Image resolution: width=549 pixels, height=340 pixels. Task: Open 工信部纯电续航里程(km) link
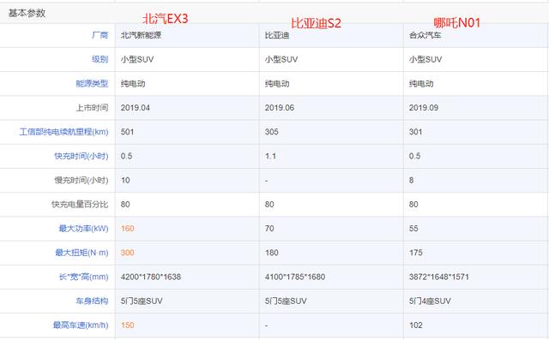click(x=63, y=132)
